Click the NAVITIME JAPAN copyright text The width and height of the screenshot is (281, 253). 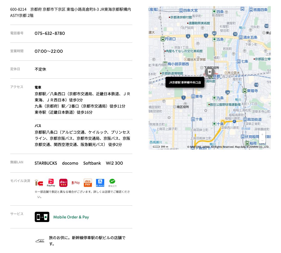coord(228,147)
